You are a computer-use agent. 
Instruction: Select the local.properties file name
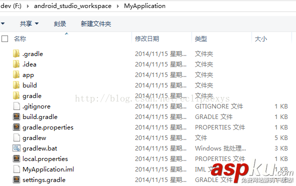[45, 159]
